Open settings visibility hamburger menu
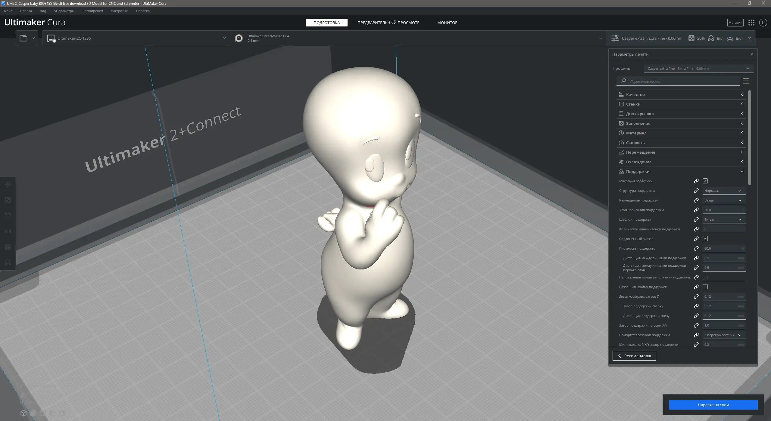771x421 pixels. 746,81
